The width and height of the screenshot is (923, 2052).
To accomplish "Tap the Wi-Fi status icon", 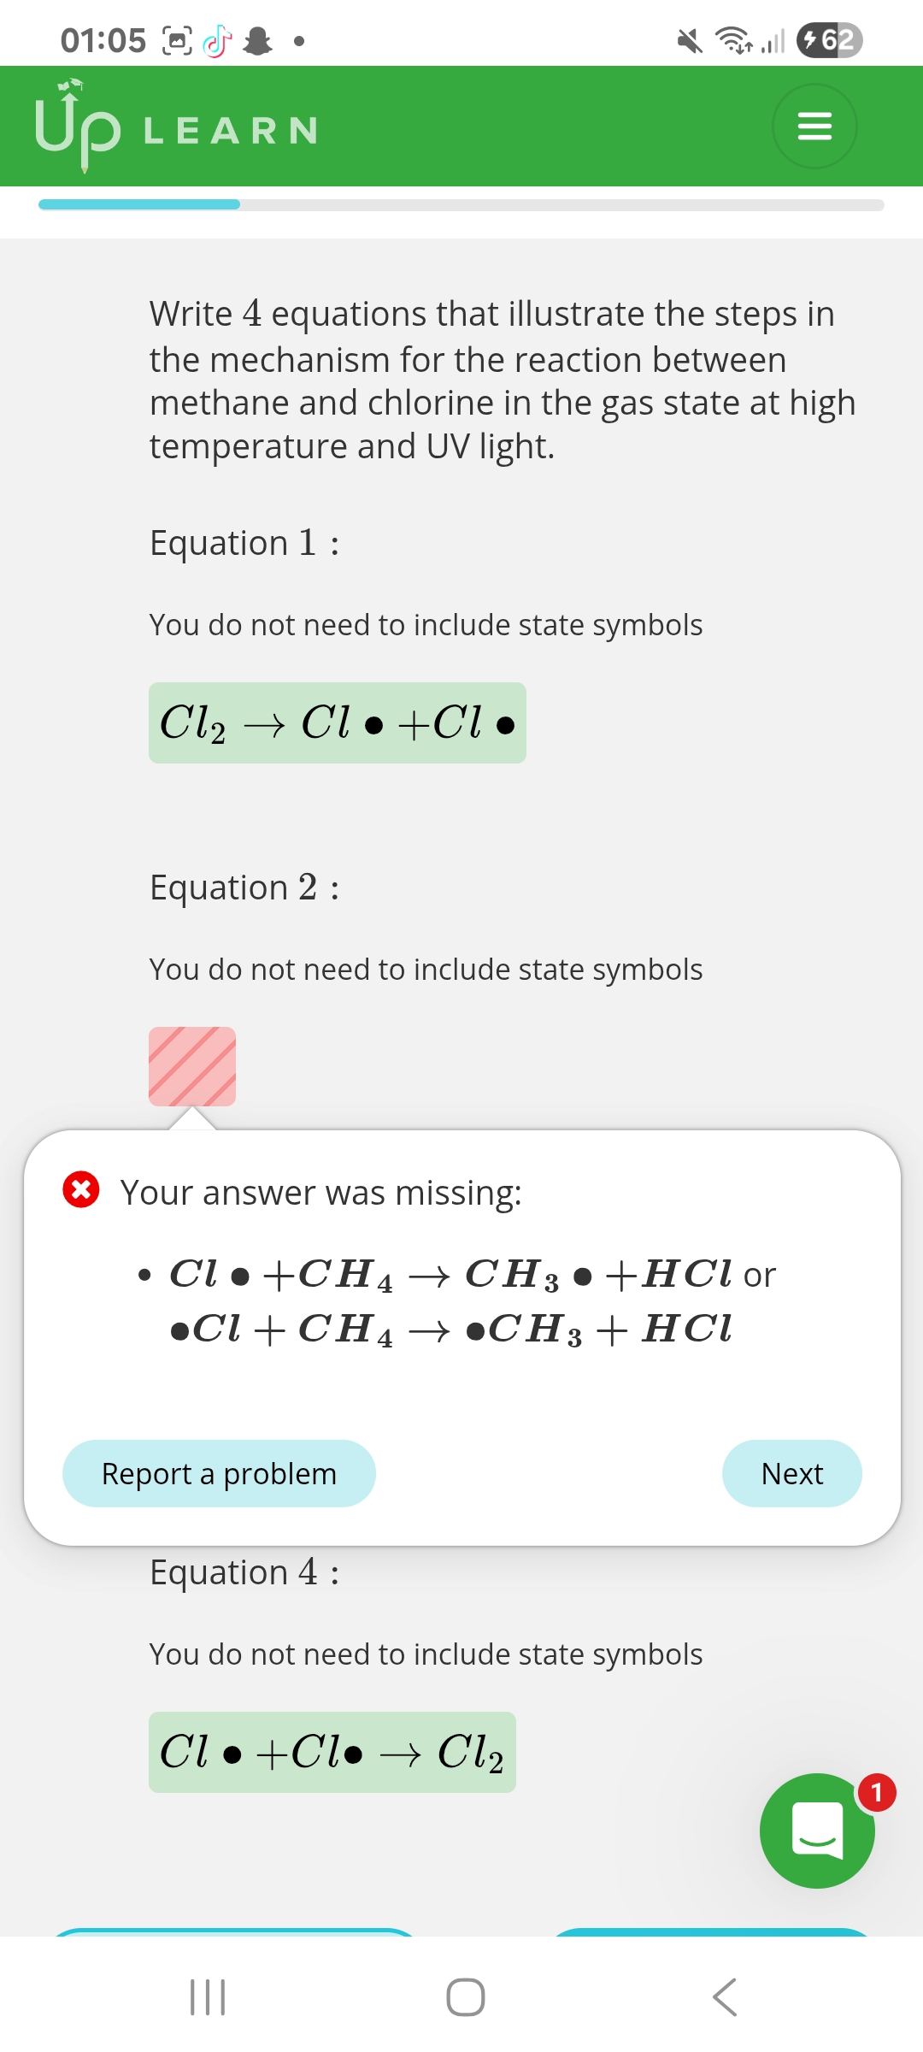I will tap(733, 40).
